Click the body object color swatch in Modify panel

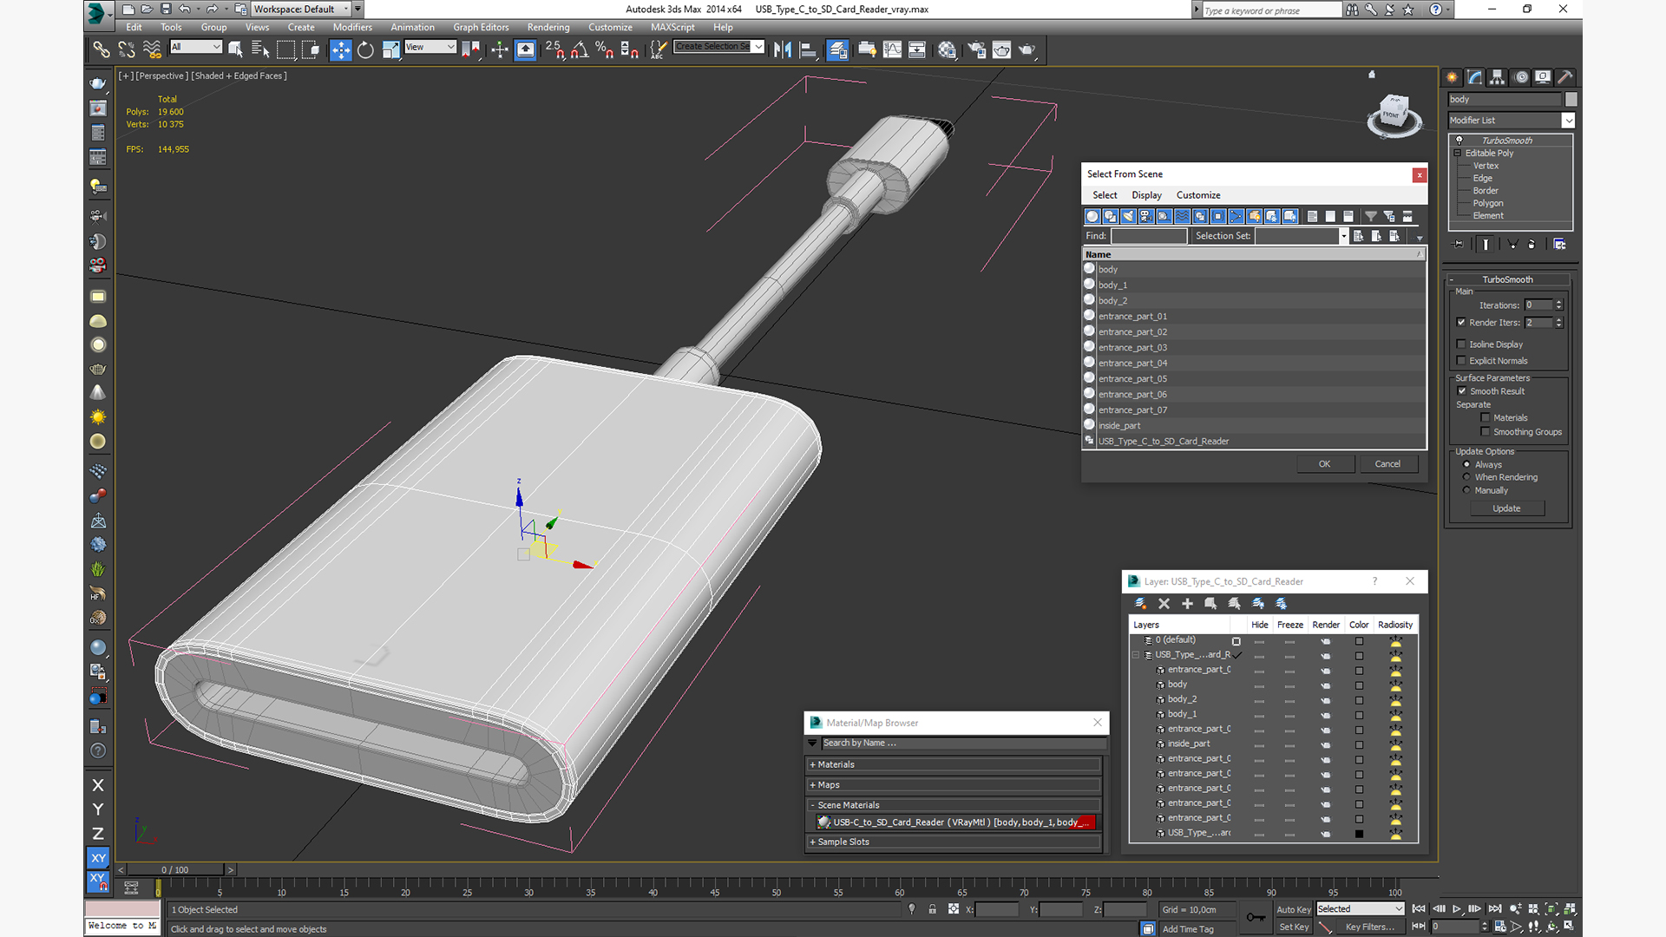coord(1571,100)
